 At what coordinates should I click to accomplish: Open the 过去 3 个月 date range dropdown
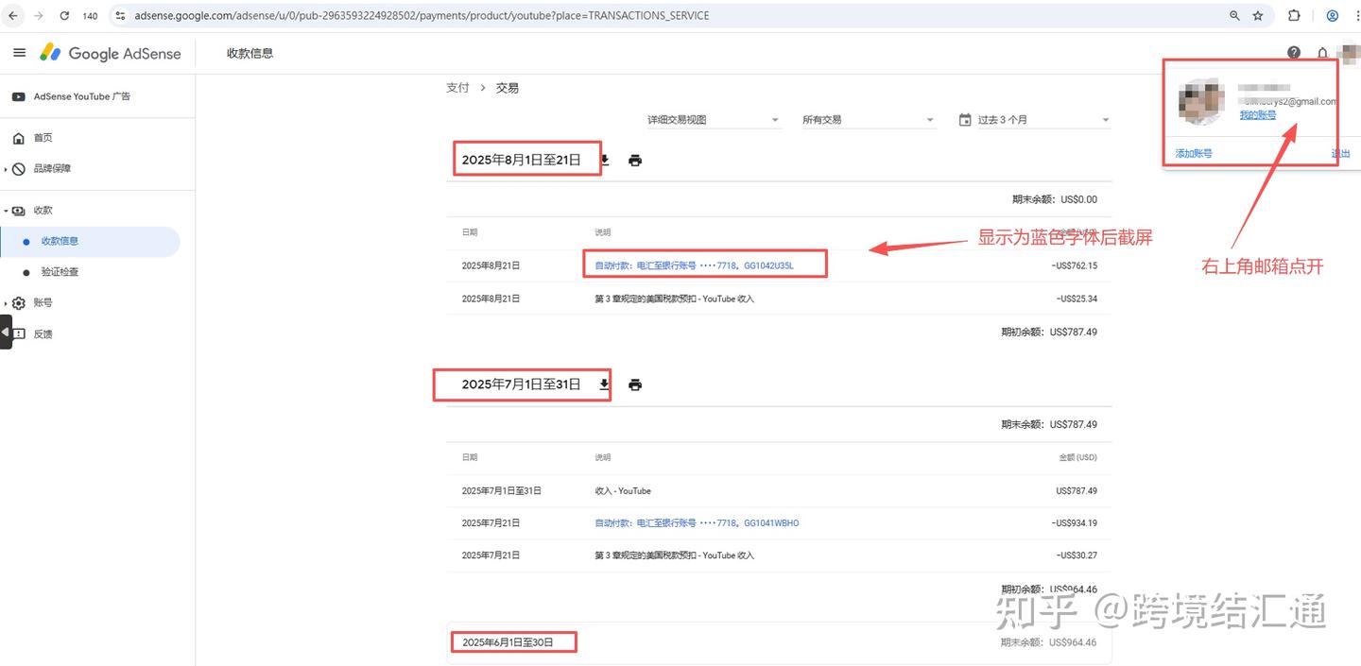point(1034,120)
